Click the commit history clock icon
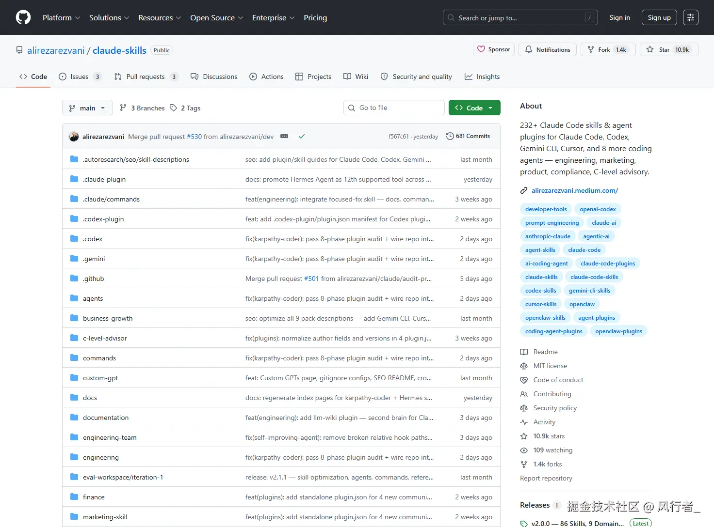 tap(450, 136)
